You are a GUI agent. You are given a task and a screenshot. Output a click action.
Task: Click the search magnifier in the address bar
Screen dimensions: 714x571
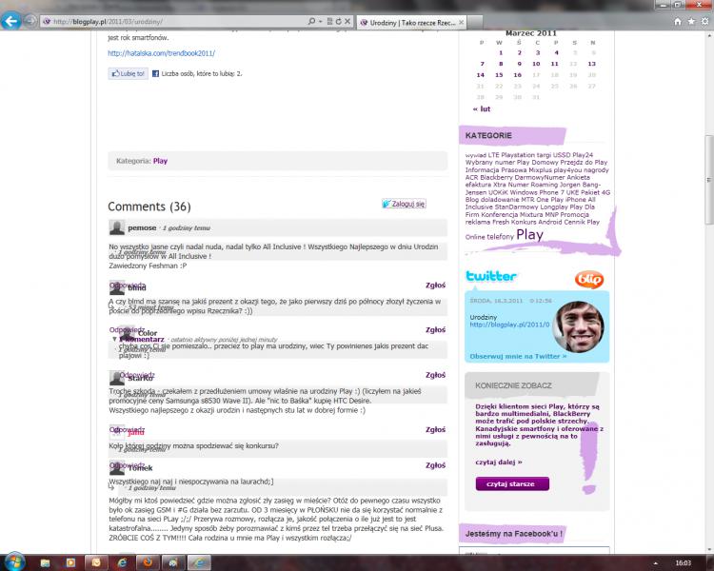click(311, 21)
